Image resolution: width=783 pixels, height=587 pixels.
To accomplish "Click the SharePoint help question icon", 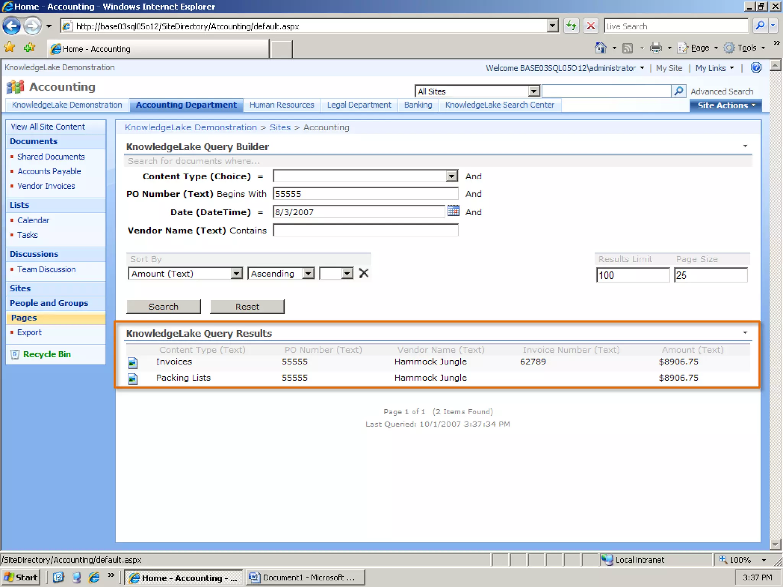I will click(756, 68).
